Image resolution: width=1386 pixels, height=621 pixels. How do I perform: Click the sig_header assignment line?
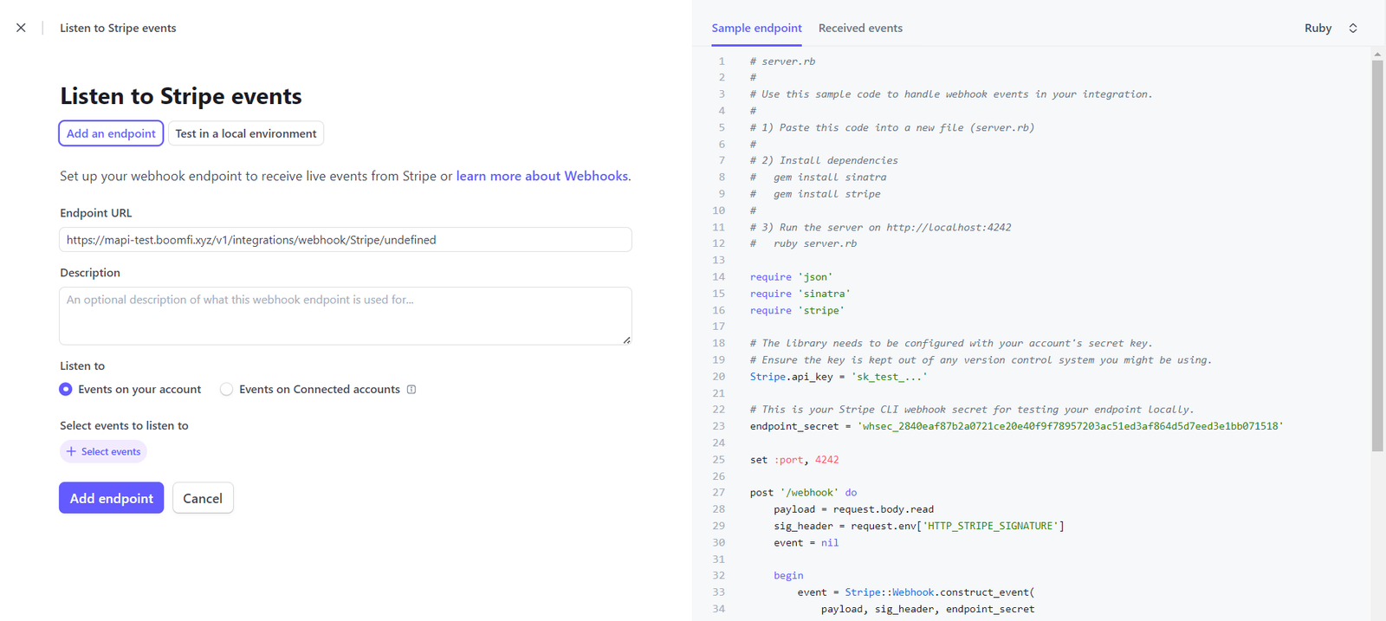tap(919, 526)
